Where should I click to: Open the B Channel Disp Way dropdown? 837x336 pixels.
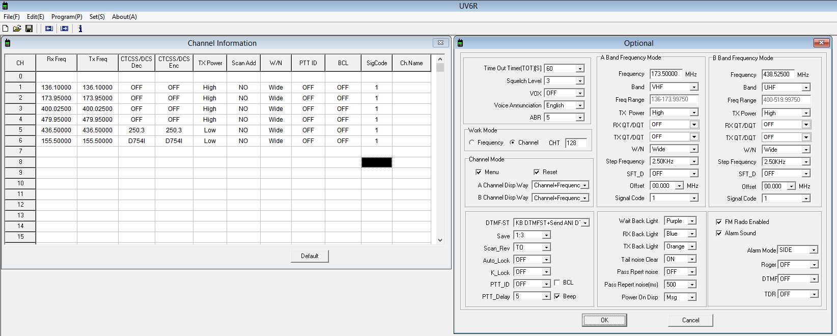point(585,198)
